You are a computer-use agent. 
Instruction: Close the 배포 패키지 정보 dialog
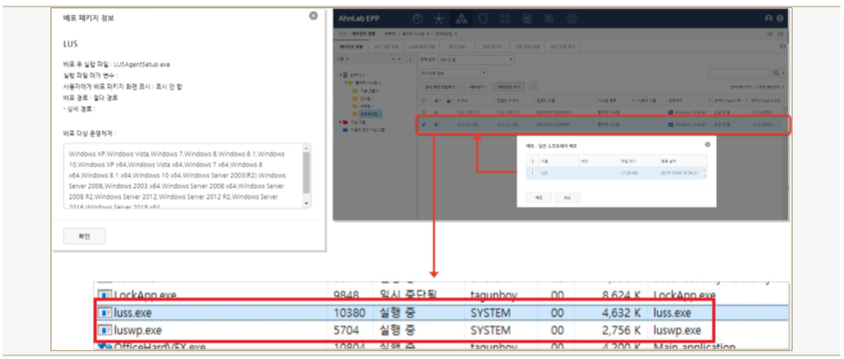(313, 15)
